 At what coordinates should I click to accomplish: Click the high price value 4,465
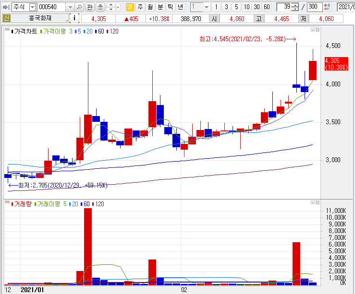click(282, 19)
